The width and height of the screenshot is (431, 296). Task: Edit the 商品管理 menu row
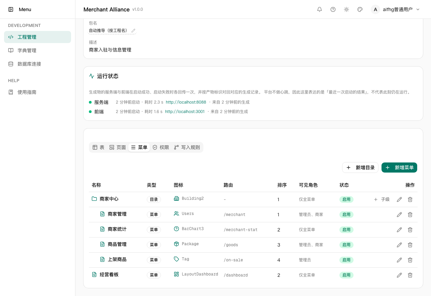(x=399, y=245)
